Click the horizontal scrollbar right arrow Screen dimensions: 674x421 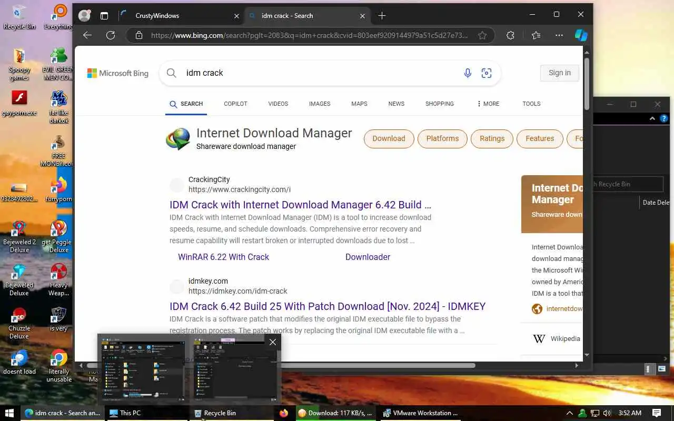(x=577, y=365)
